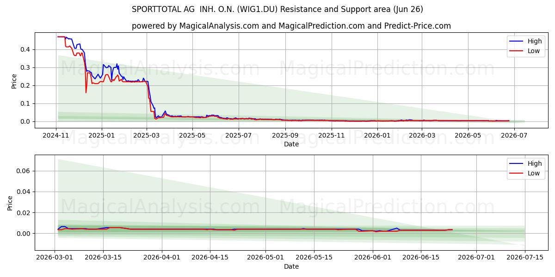
Task: Click the 'Date' axis label under top chart
Action: (x=291, y=144)
